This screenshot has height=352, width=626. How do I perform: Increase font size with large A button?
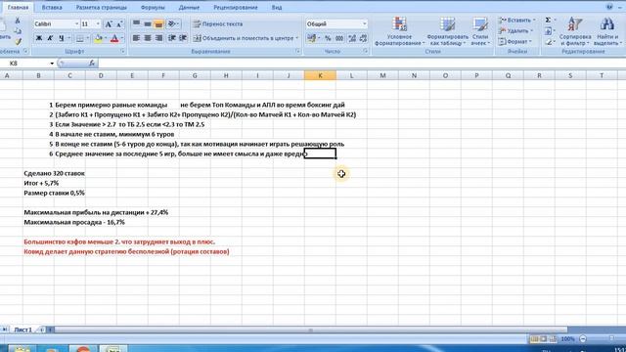click(109, 24)
